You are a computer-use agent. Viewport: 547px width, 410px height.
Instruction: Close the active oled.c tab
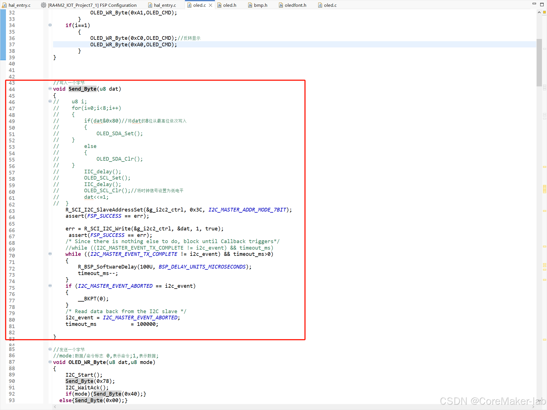click(x=210, y=5)
